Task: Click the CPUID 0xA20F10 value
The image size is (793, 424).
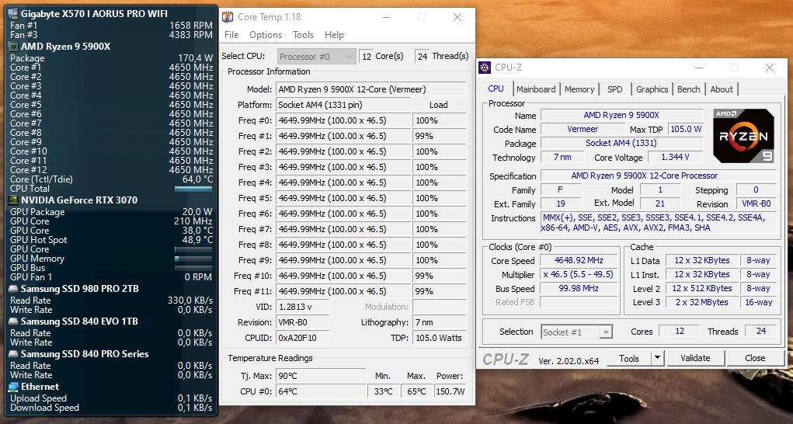Action: coord(302,338)
